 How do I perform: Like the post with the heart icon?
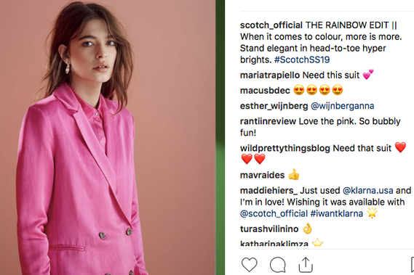250,264
